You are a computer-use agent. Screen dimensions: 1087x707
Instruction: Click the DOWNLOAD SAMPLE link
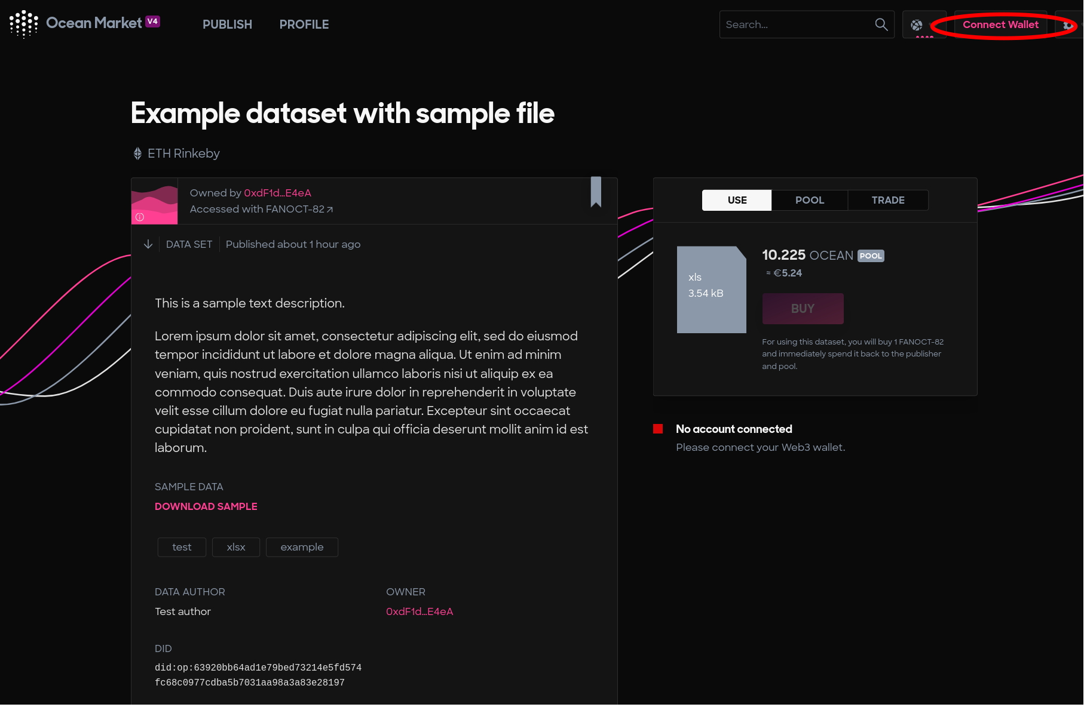click(207, 508)
